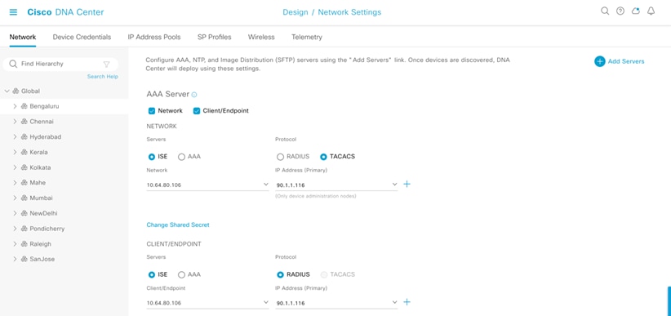Select ISE radio under NETWORK servers

(152, 157)
